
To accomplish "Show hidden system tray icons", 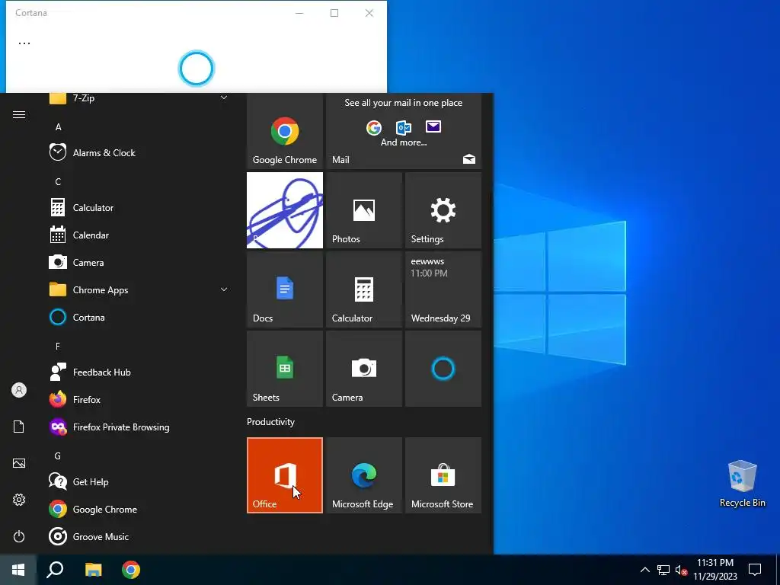I will (644, 570).
